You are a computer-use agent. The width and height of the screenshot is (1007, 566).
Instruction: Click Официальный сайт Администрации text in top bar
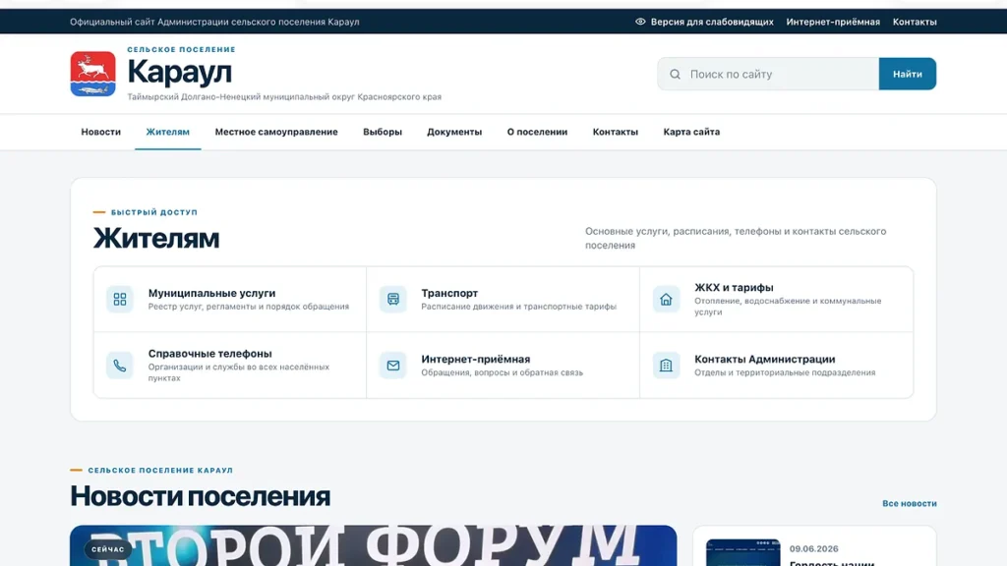[x=214, y=22]
